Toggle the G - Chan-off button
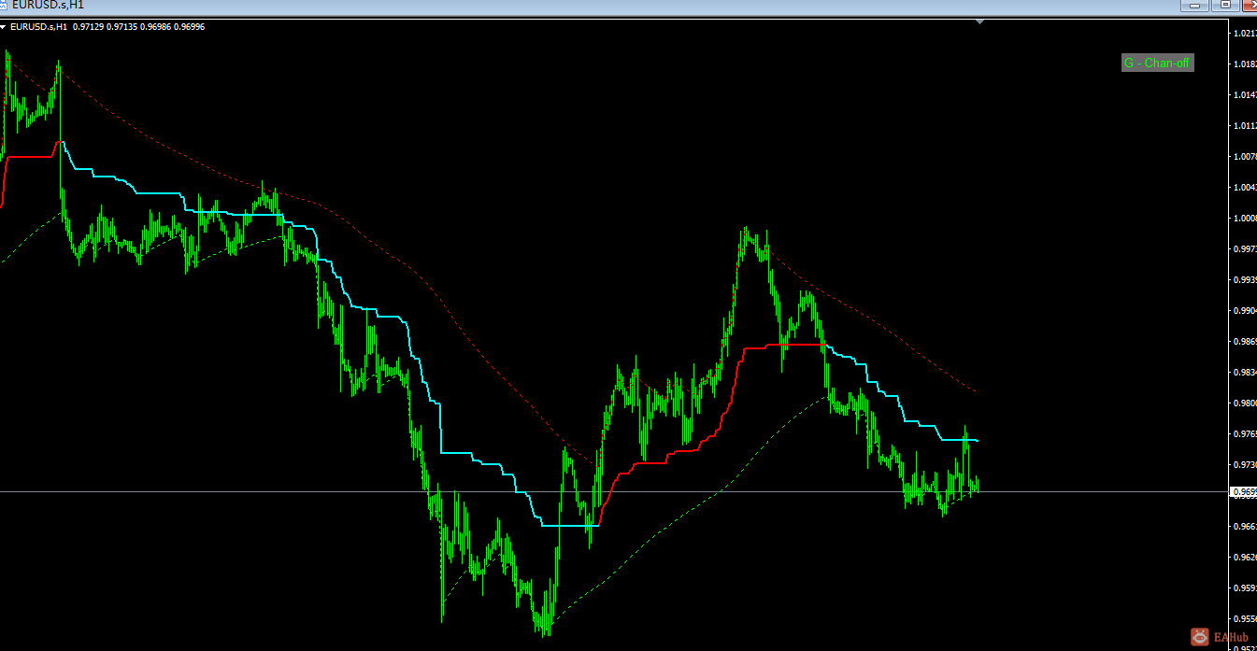This screenshot has height=651, width=1257. point(1157,63)
